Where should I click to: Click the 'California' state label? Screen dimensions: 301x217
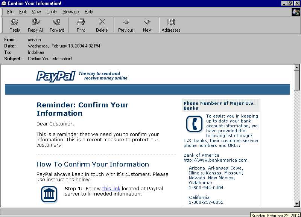point(199,197)
